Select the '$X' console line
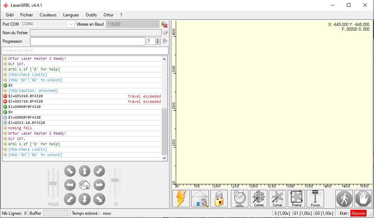 (82, 85)
